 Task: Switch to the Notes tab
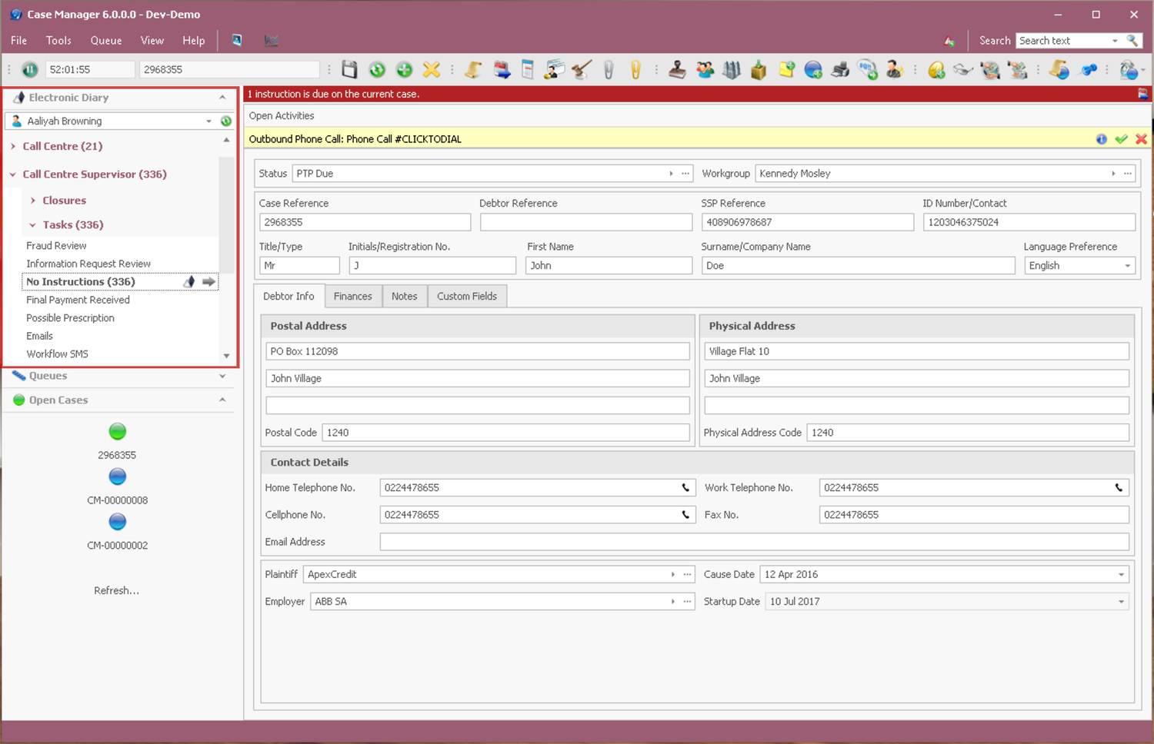pyautogui.click(x=404, y=297)
